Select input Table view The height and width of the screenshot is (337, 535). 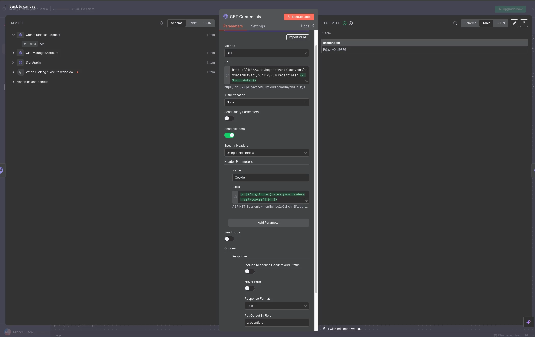point(193,23)
